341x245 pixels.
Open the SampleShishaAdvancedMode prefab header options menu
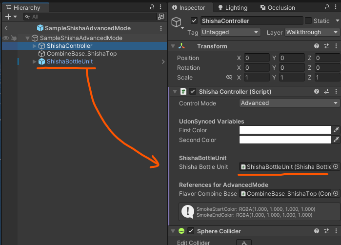(161, 28)
